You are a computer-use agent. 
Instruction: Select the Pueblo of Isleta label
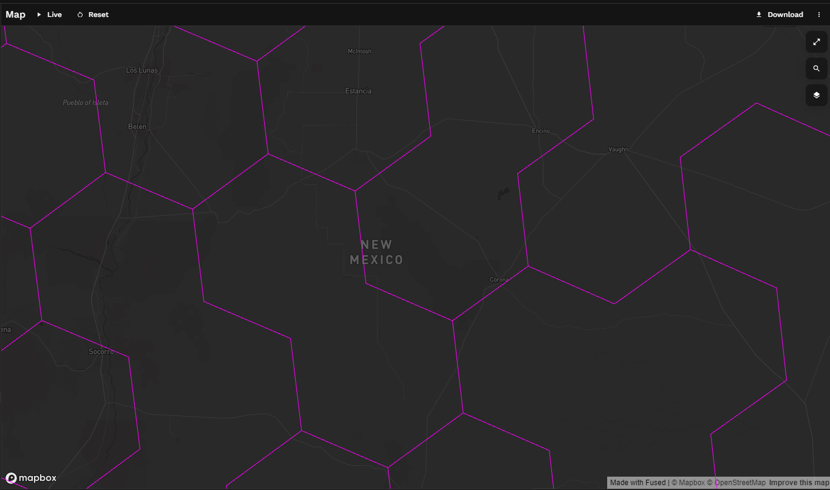pos(86,102)
